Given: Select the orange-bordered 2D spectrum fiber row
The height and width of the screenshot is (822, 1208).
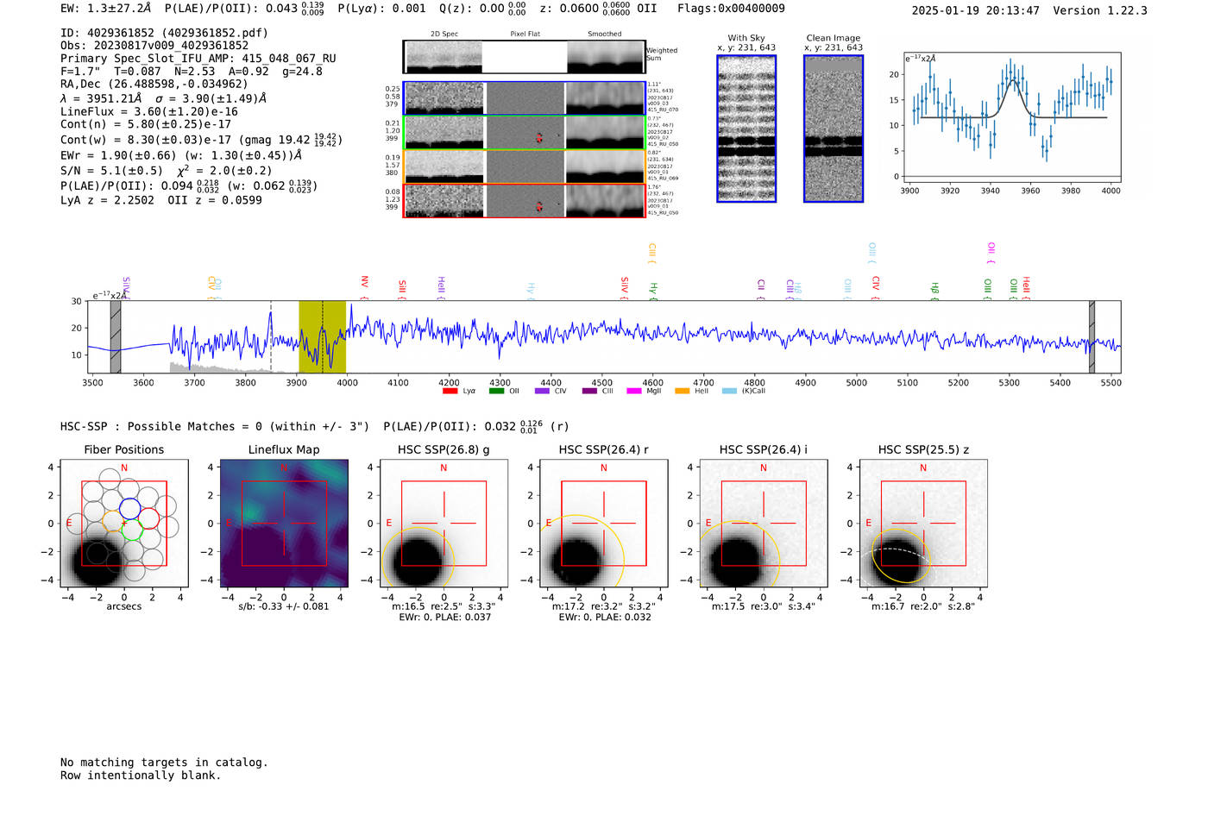Looking at the screenshot, I should pyautogui.click(x=524, y=166).
